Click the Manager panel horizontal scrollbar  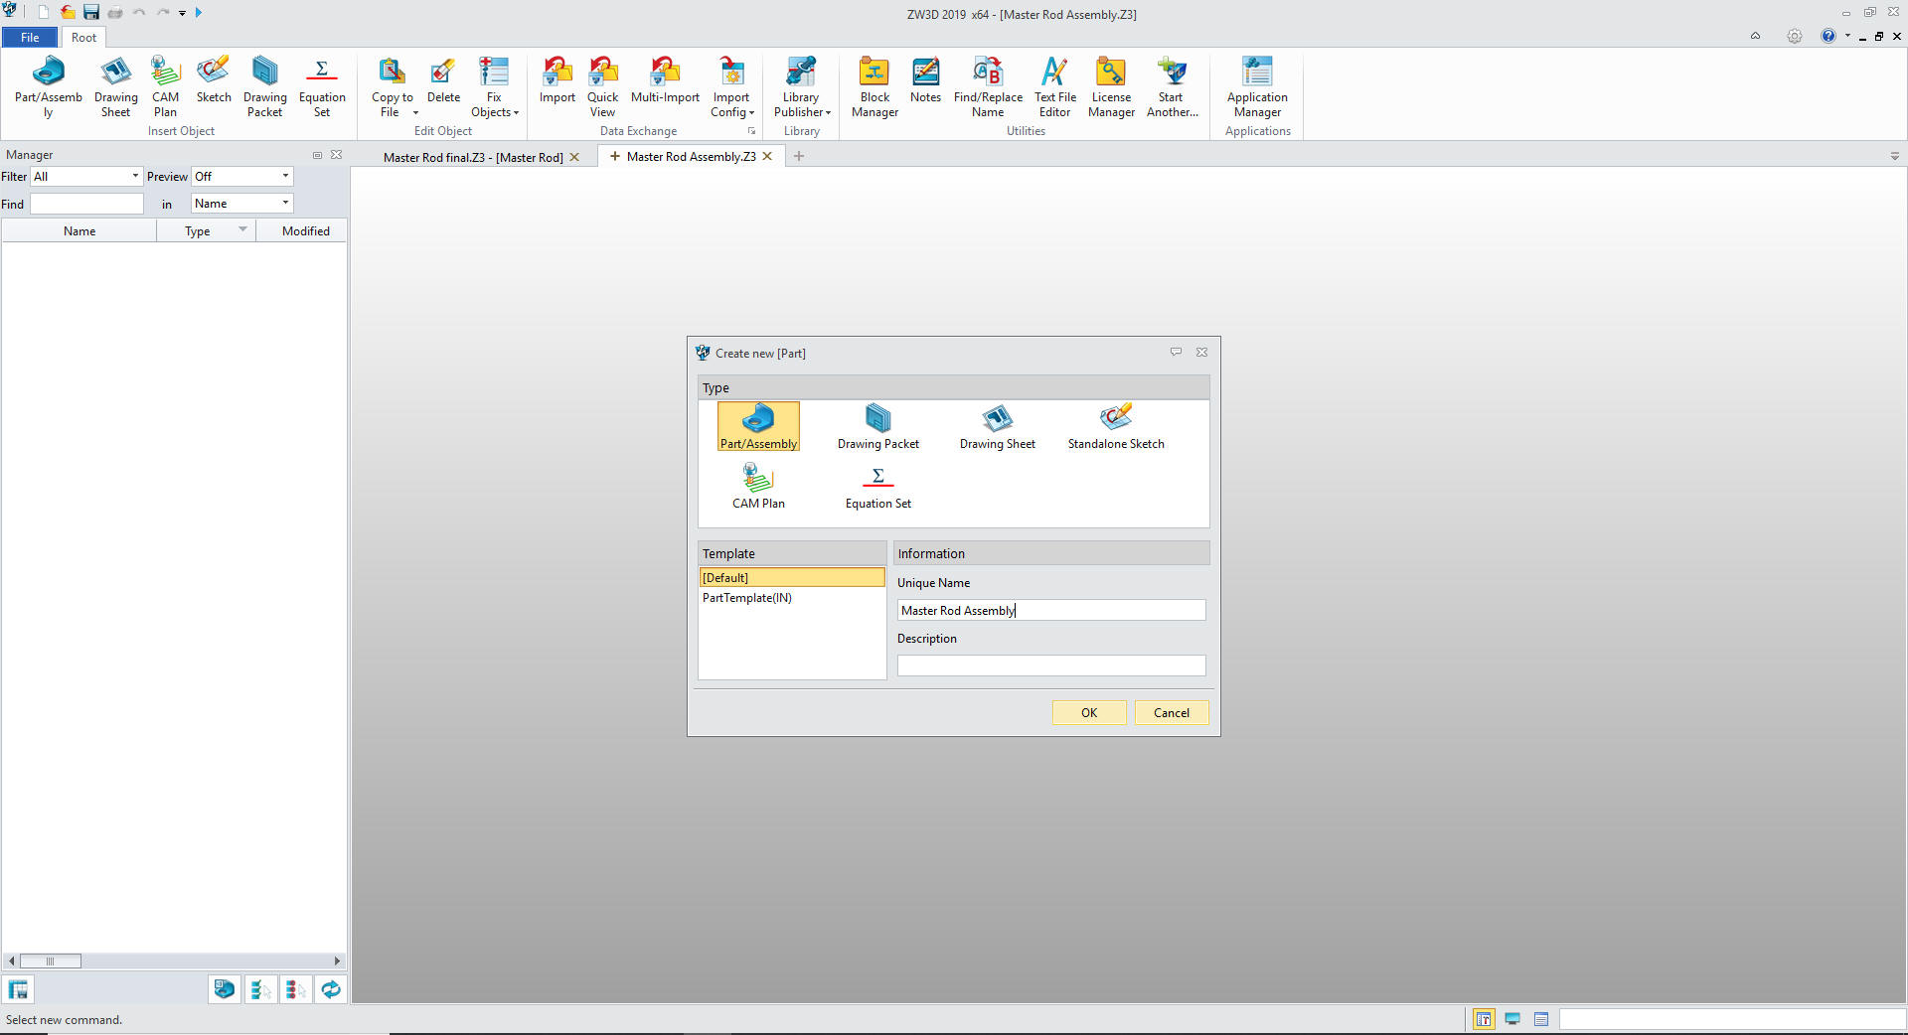click(x=174, y=961)
